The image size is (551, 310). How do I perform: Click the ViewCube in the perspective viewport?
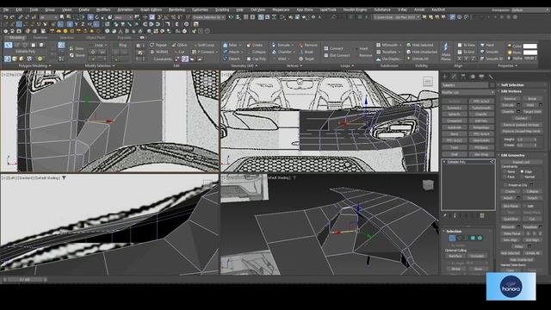[x=428, y=185]
